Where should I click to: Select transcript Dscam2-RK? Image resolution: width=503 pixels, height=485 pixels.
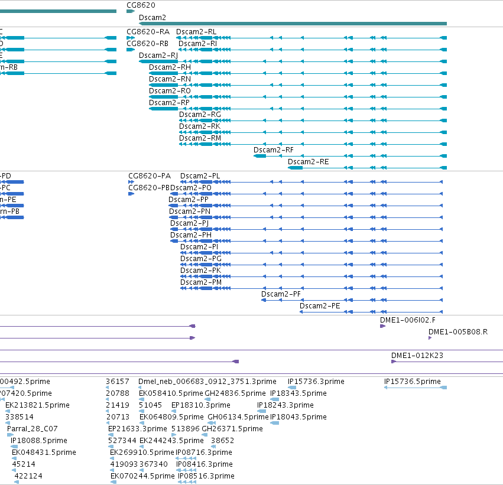pos(313,132)
